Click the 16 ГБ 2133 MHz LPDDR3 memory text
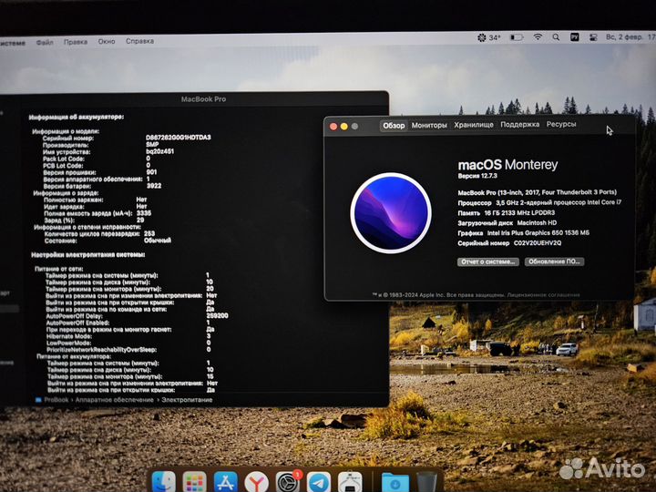Screen dimensions: 656x492 [x=519, y=213]
